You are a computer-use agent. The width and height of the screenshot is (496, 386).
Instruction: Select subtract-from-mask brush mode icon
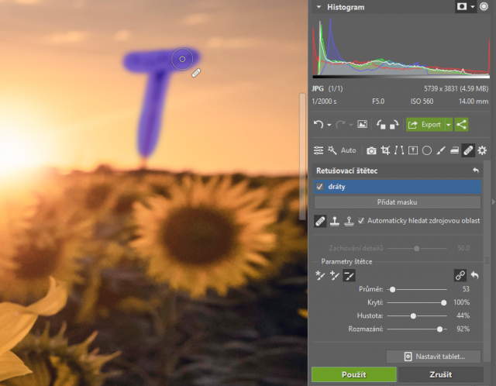point(349,276)
